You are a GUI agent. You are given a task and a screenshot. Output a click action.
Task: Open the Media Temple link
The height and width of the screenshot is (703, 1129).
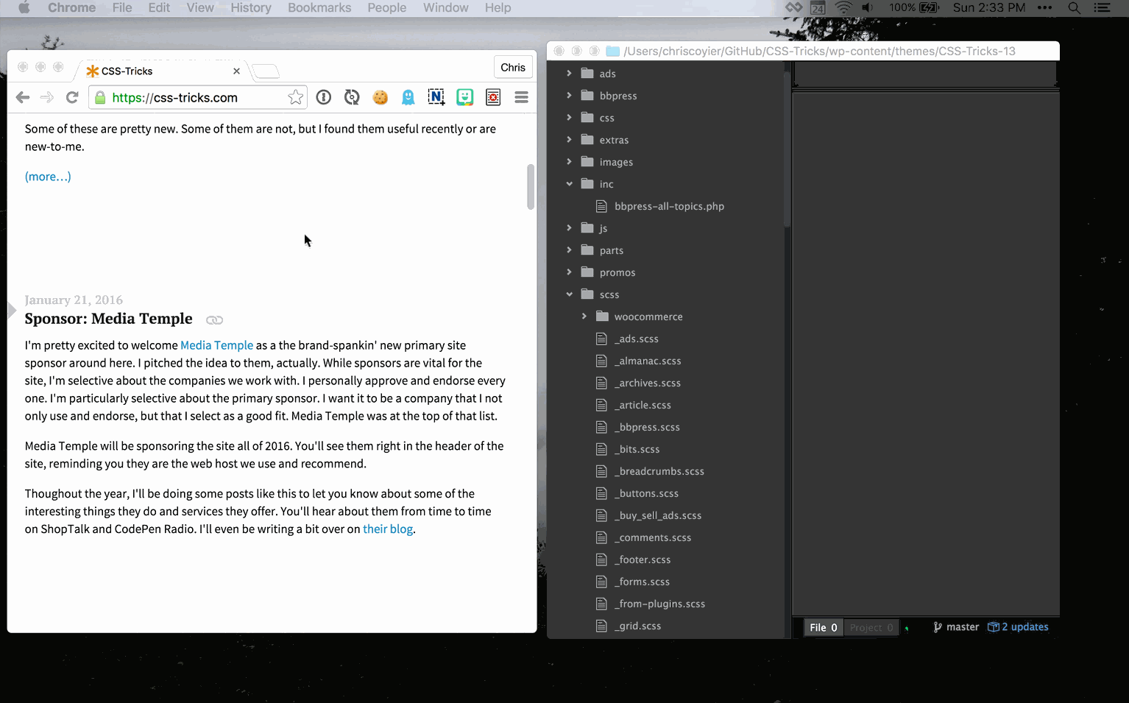(x=216, y=345)
